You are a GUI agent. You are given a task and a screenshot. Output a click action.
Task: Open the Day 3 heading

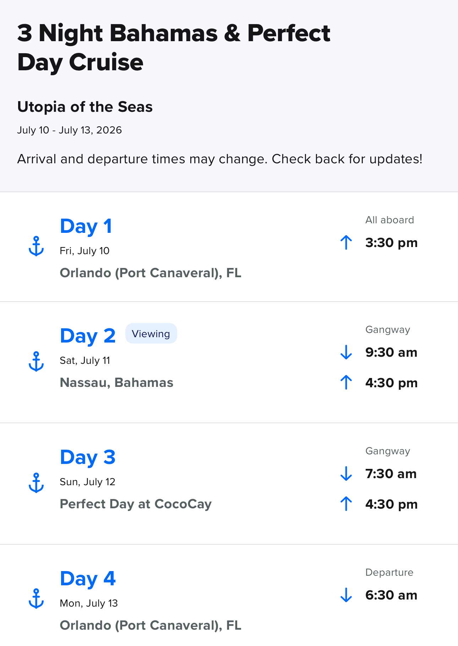(88, 458)
